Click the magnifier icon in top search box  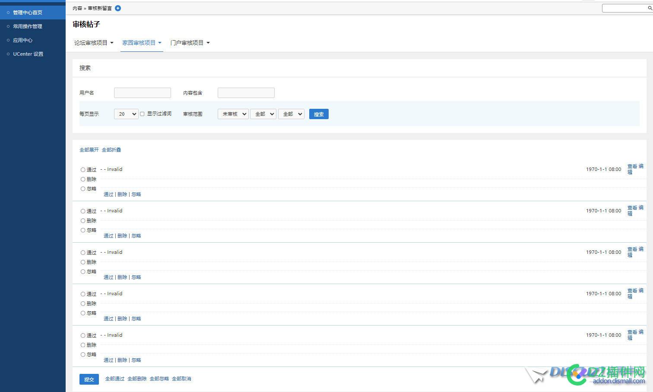point(650,8)
